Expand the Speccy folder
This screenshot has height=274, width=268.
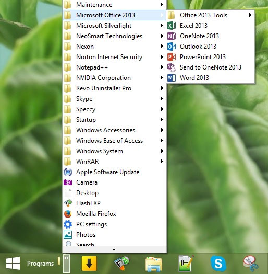click(x=114, y=109)
